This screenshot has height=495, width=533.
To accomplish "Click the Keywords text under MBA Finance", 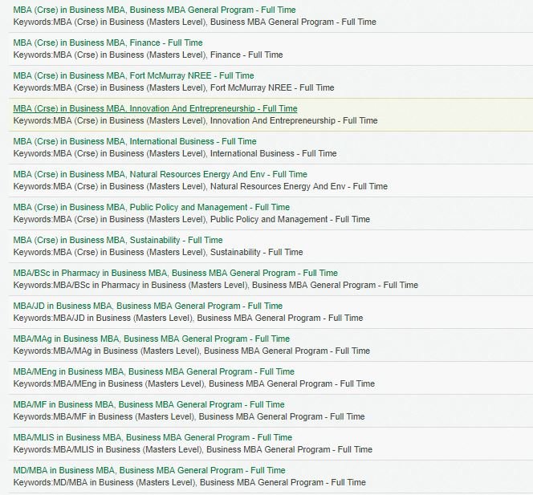I will [148, 55].
